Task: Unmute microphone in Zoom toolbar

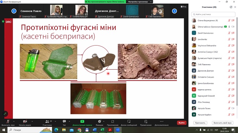Action: [x=8, y=121]
